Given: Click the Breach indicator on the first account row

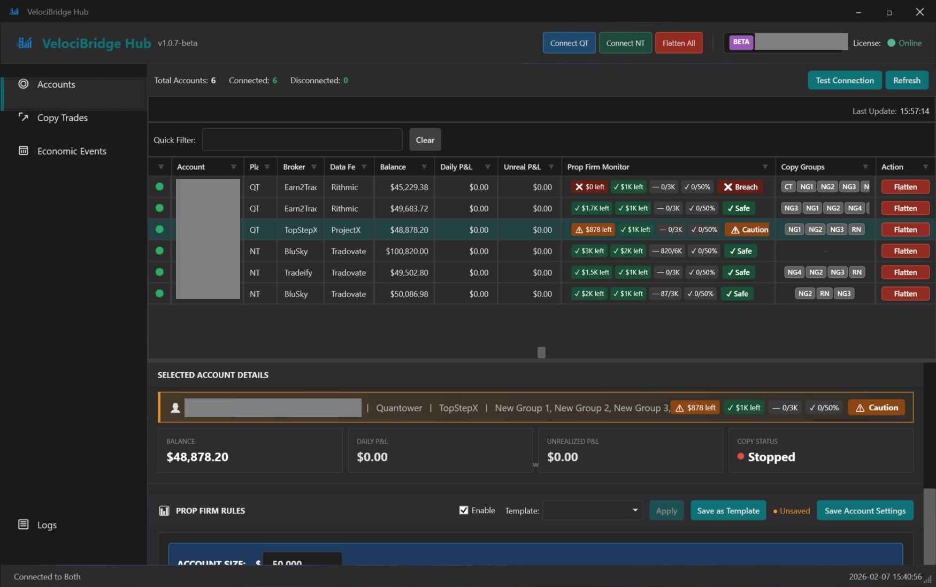Looking at the screenshot, I should pos(740,187).
